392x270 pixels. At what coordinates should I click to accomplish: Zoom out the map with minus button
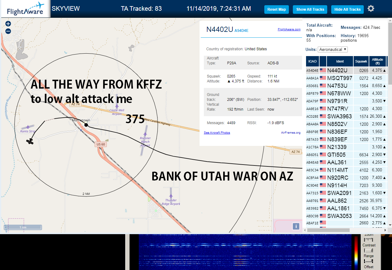pos(8,31)
